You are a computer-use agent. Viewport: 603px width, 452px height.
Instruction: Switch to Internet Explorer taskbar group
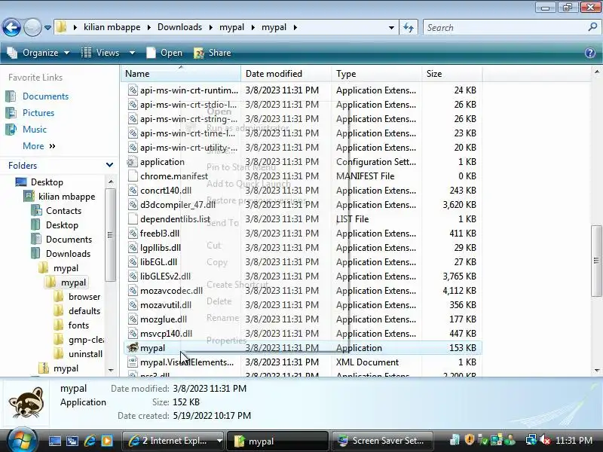(x=173, y=441)
